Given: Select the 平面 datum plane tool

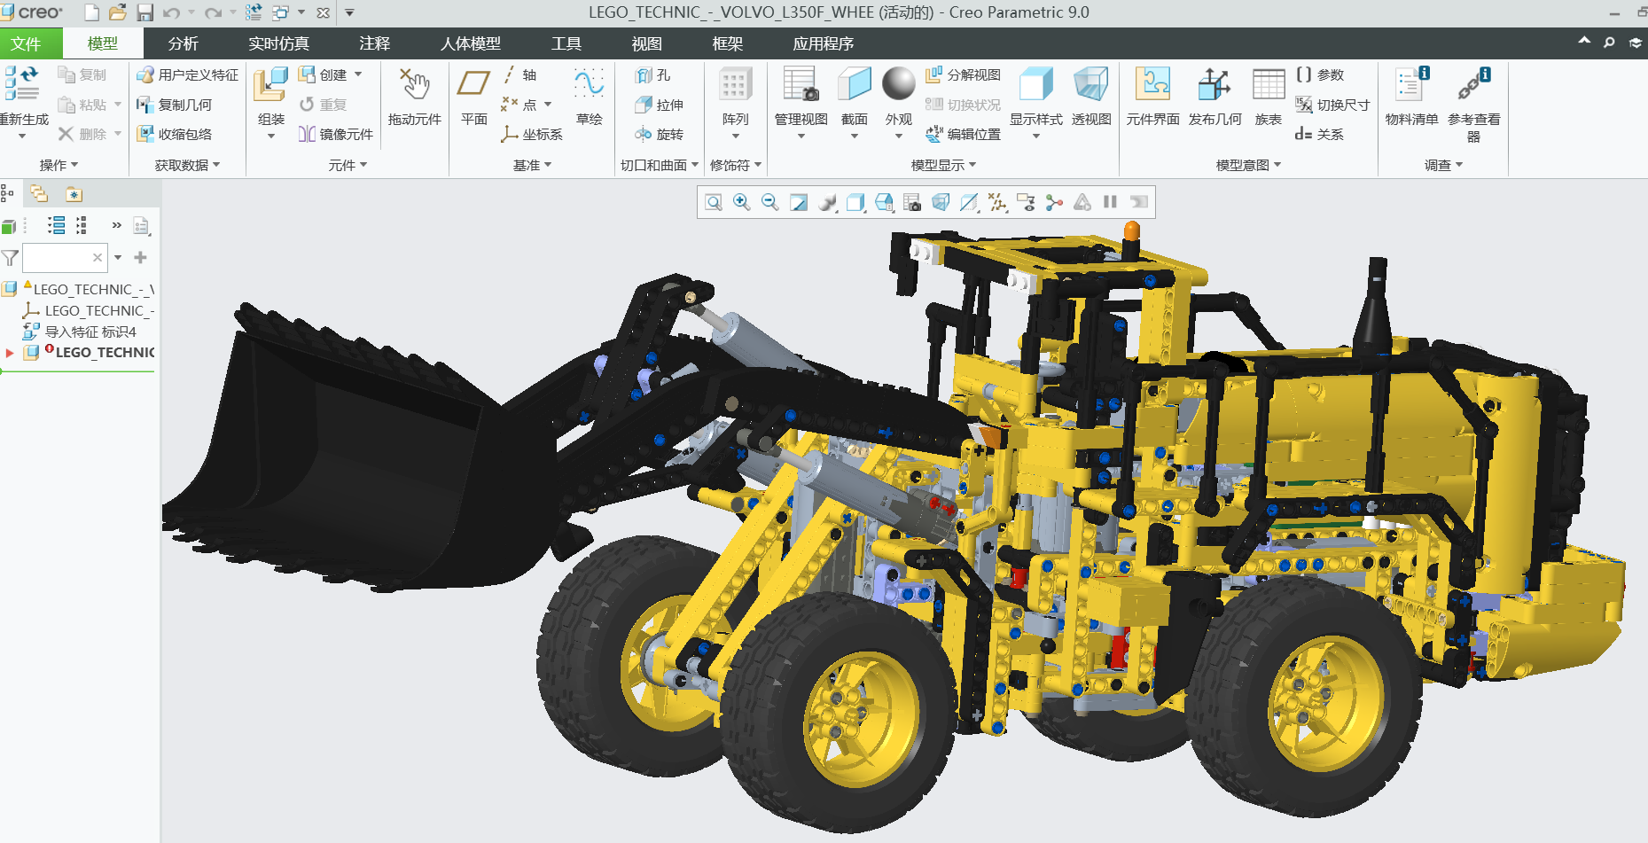Looking at the screenshot, I should click(474, 98).
